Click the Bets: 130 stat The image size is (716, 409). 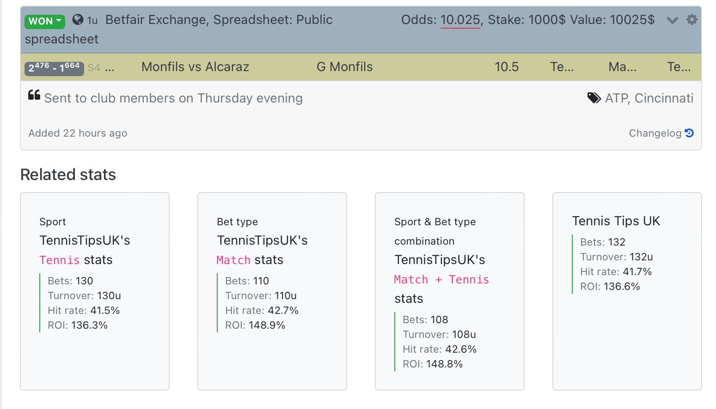70,281
